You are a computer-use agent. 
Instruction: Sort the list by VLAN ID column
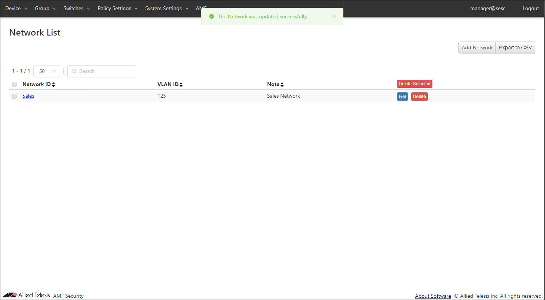tap(181, 85)
